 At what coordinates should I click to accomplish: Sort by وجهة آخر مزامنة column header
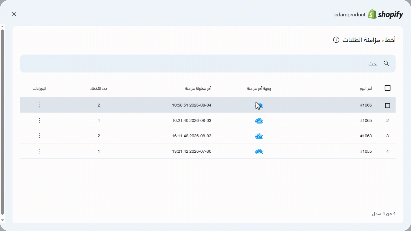(259, 89)
